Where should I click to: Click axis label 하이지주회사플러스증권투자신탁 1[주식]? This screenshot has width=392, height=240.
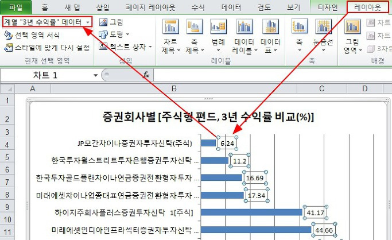click(x=124, y=213)
